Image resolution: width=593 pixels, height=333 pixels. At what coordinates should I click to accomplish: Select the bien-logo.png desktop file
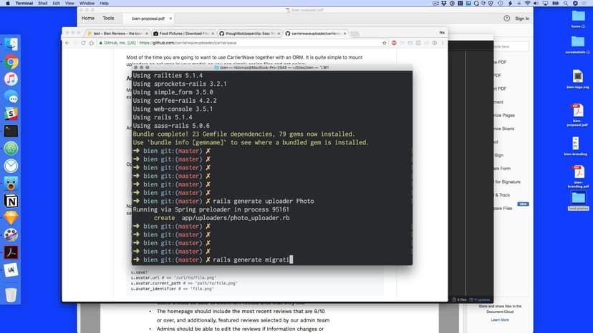577,79
